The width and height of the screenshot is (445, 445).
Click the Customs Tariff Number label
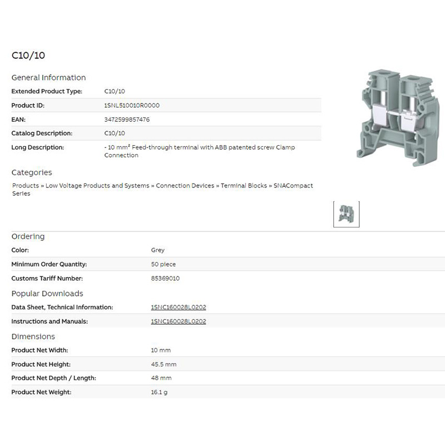click(47, 279)
